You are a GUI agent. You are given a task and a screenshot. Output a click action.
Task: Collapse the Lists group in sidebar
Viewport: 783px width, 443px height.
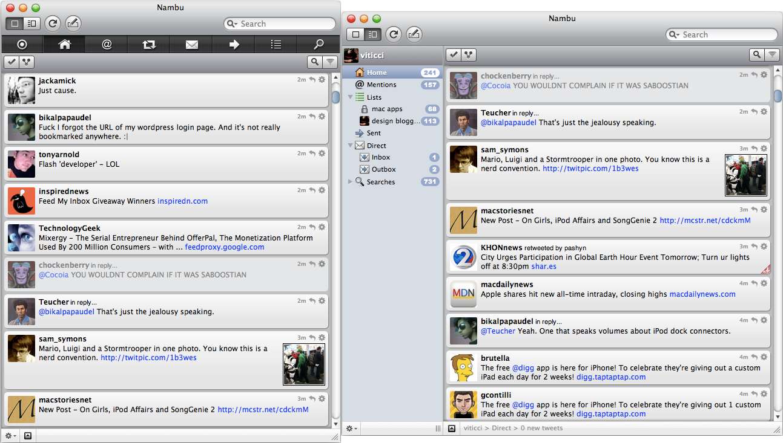(351, 97)
